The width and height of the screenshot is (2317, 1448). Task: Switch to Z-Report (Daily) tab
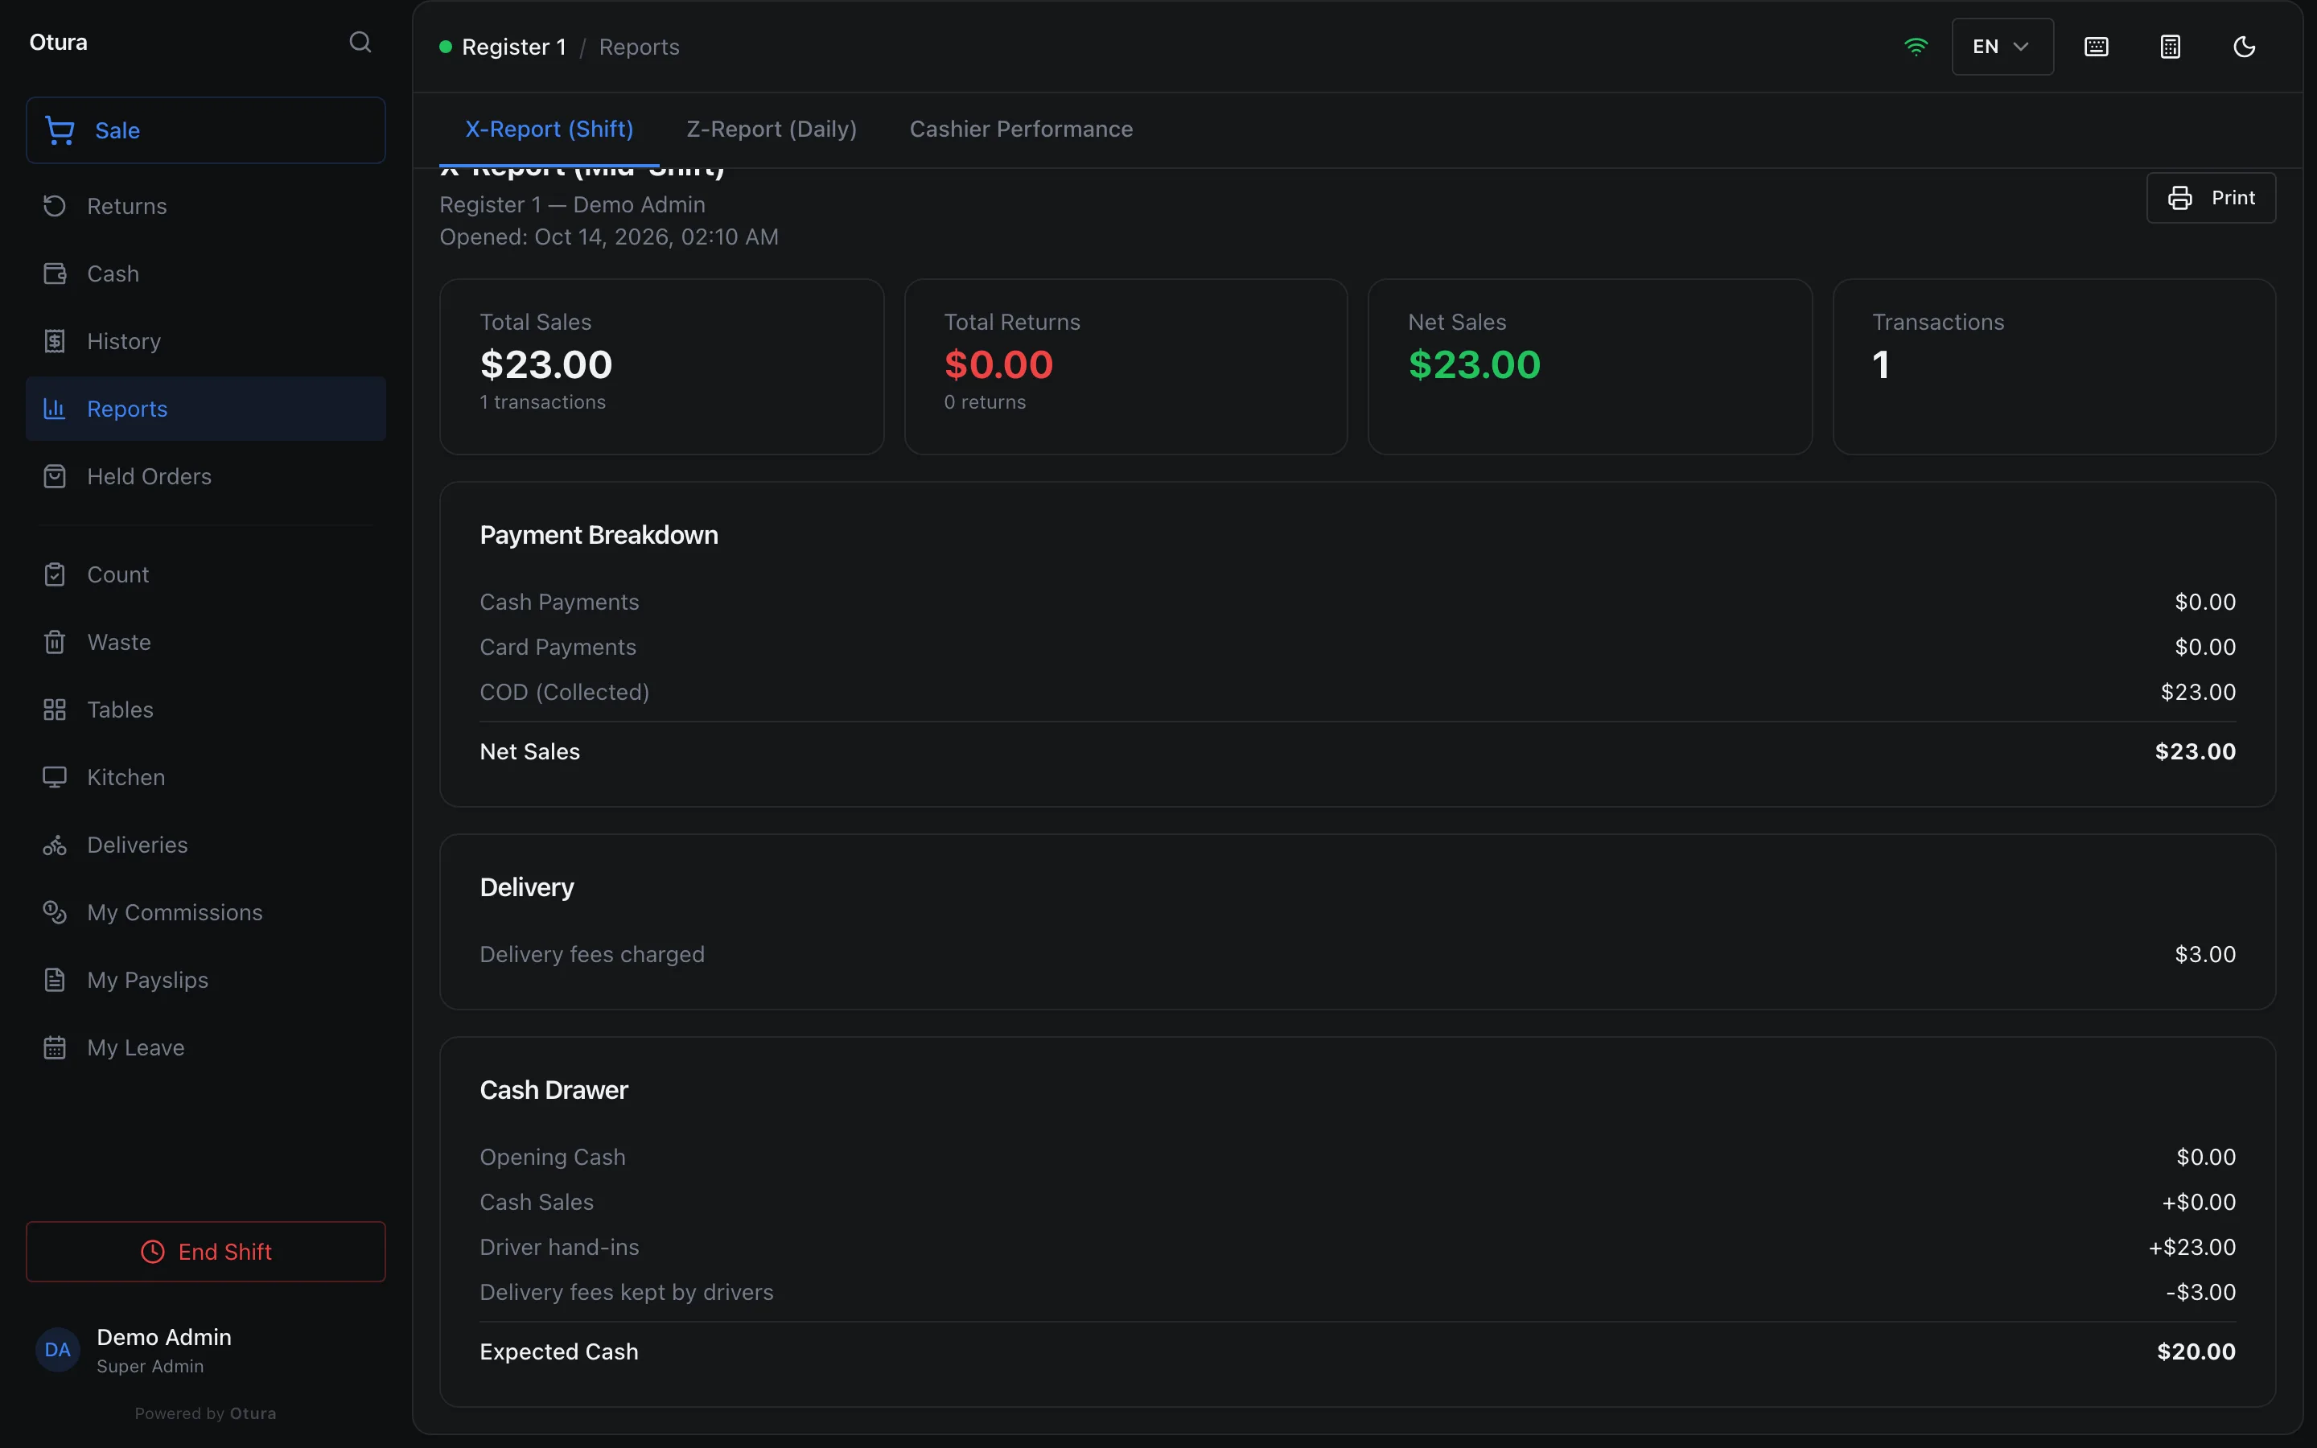pos(772,130)
